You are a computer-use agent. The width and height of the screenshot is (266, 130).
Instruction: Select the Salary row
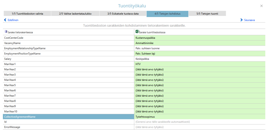click(x=68, y=59)
